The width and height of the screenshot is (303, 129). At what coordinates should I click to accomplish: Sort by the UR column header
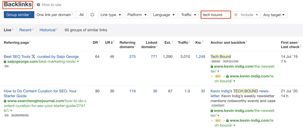coord(108,43)
